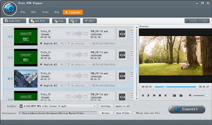Viewport: 212px width, 125px height.
Task: Open the File menu
Action: 23,12
